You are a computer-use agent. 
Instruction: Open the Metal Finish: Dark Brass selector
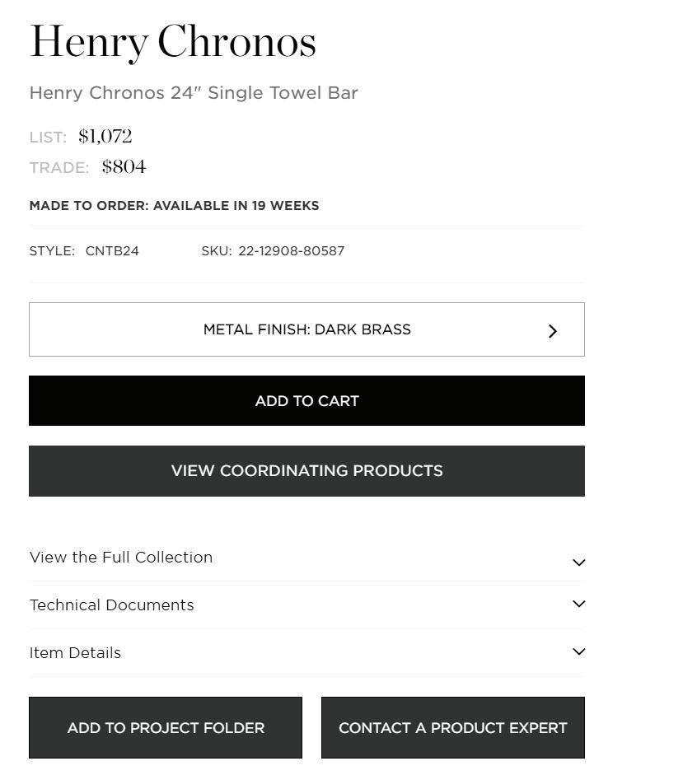coord(306,329)
